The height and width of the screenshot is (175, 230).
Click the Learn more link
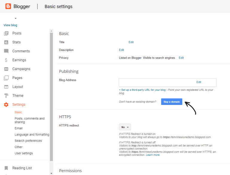(153, 155)
